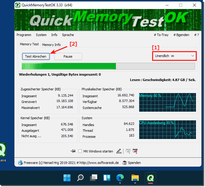Click the Kernel Insgesamt value 676.548

[x=67, y=124]
